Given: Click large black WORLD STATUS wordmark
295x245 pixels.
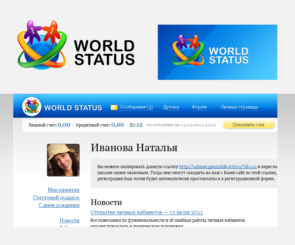Looking at the screenshot, I should point(105,53).
